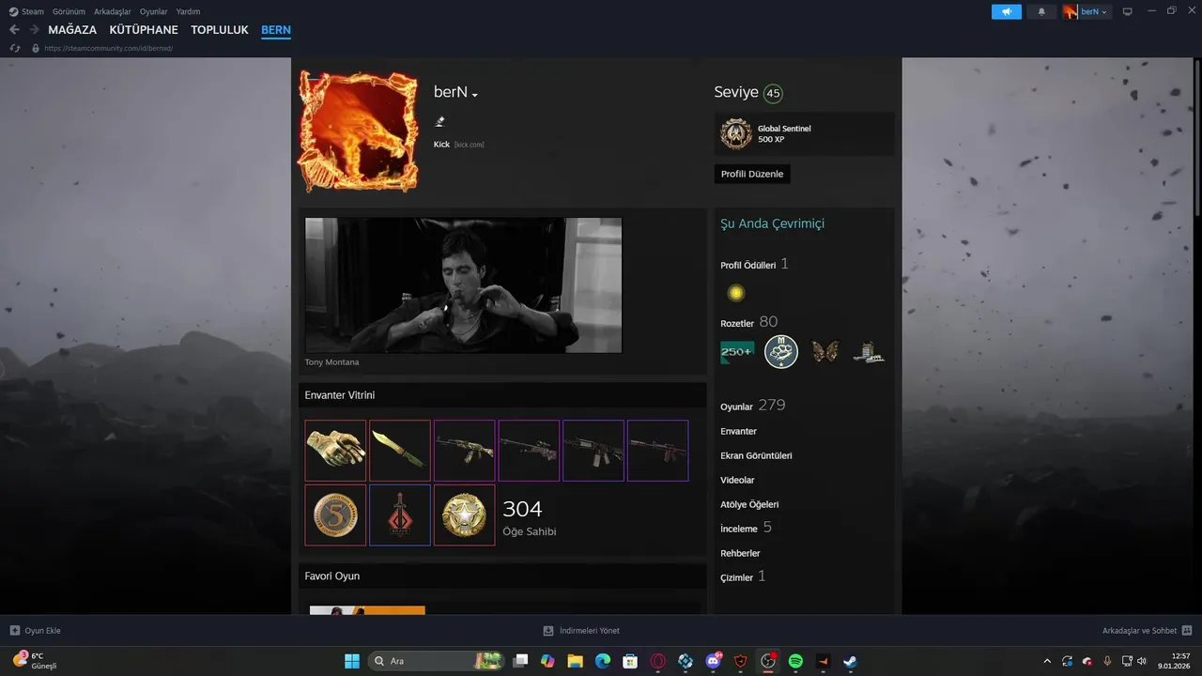Open the round fist community badge

point(781,352)
